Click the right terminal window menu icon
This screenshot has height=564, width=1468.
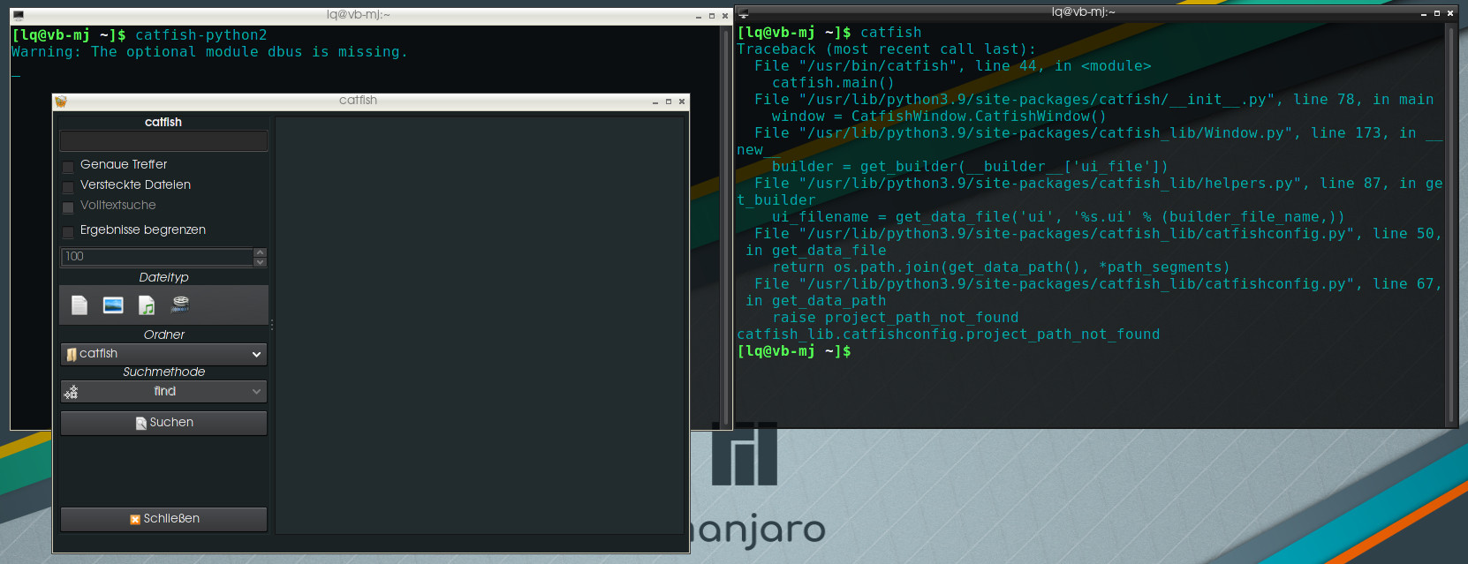click(x=743, y=13)
